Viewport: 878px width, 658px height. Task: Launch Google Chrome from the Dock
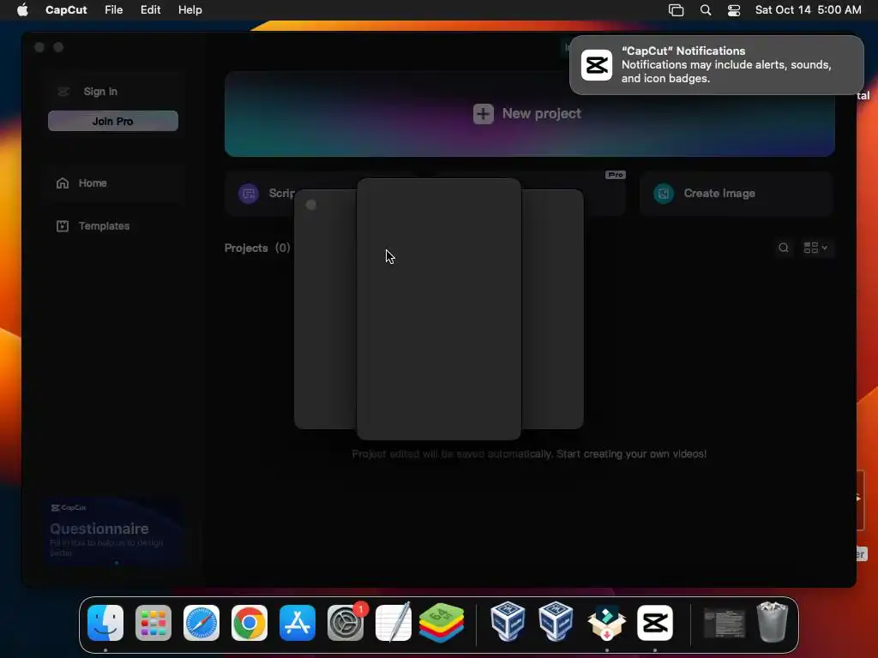click(250, 623)
